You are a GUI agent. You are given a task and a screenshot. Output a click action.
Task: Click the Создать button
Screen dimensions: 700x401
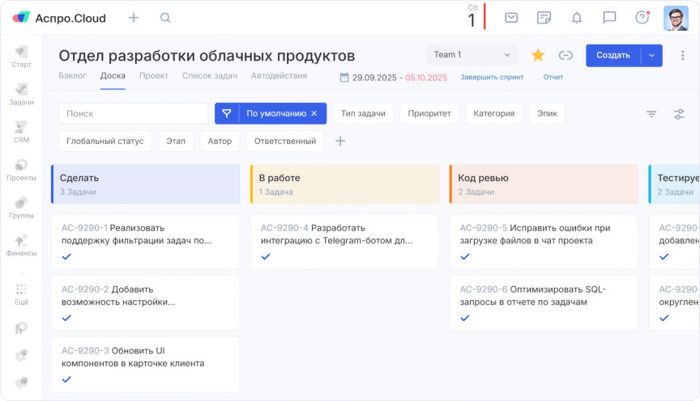point(612,55)
